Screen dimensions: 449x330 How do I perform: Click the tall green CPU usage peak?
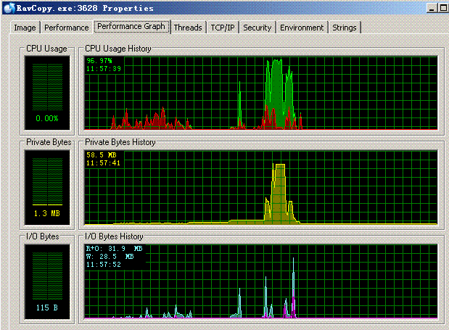[x=276, y=93]
